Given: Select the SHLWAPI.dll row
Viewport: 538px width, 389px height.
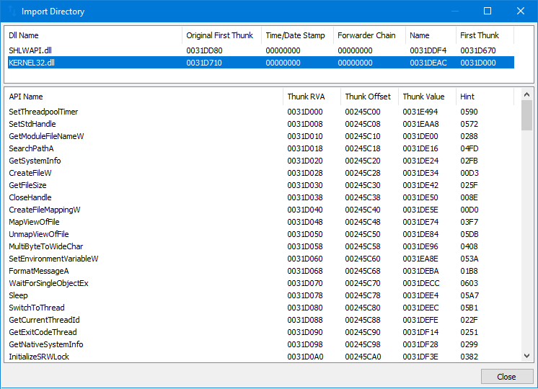Looking at the screenshot, I should (x=261, y=50).
